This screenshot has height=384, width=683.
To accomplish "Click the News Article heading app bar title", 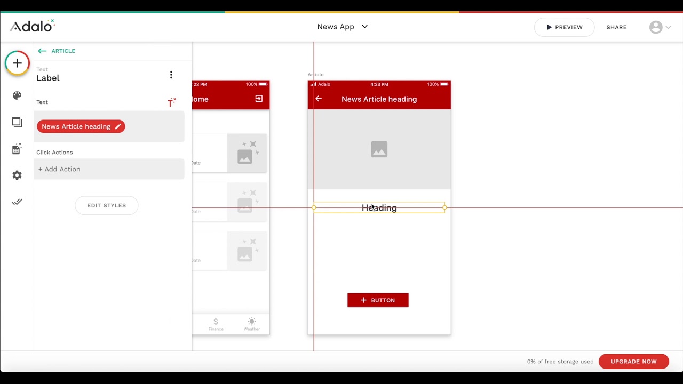I will 379,99.
